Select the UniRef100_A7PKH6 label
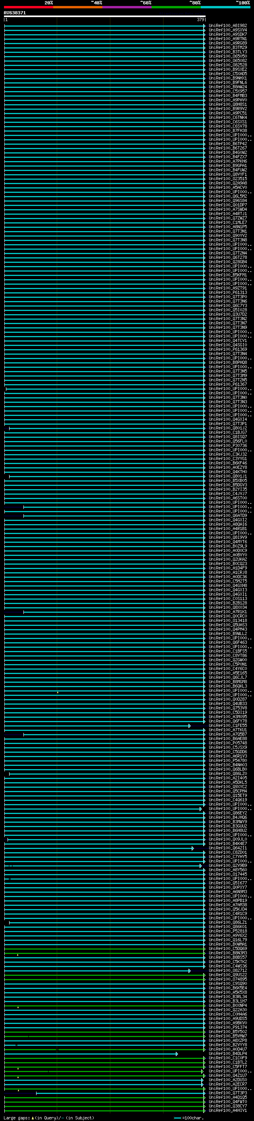Screen dimensions: 254x1121 227,161
